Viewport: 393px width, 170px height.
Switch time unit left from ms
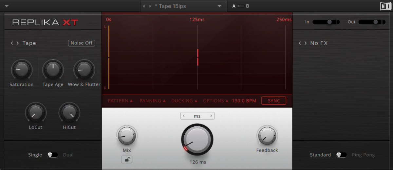pyautogui.click(x=184, y=116)
